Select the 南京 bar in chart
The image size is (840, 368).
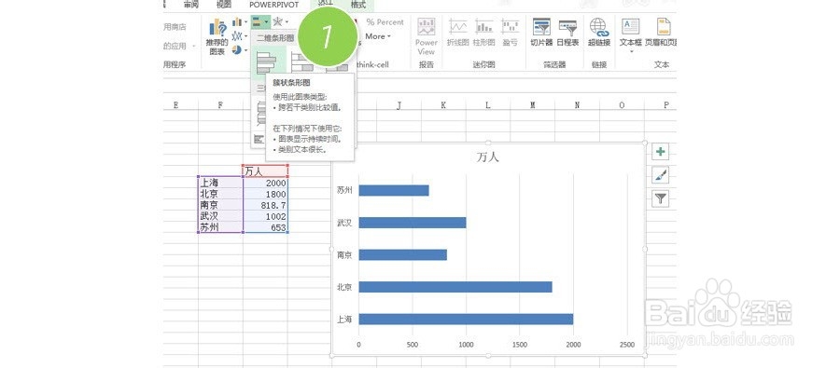click(x=402, y=254)
